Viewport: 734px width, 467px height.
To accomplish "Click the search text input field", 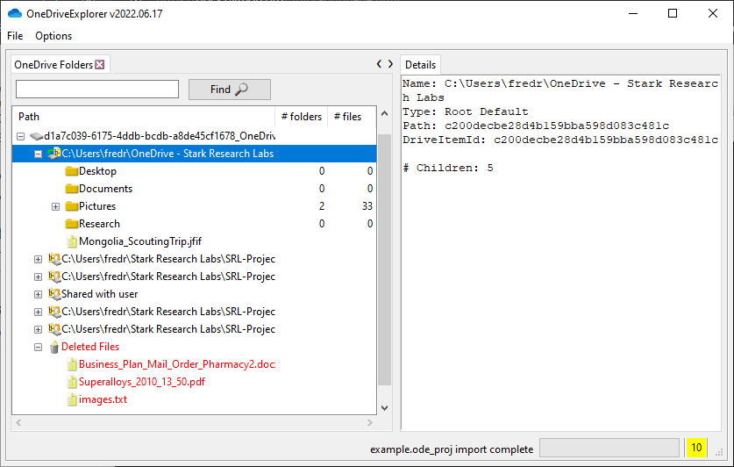I will (x=97, y=89).
